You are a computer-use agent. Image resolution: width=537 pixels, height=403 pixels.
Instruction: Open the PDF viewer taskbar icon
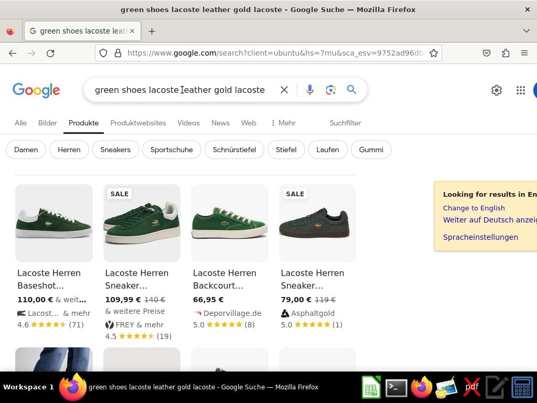click(x=471, y=387)
